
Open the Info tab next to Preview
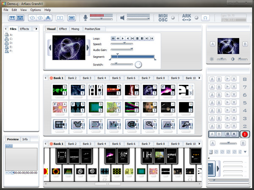25,139
